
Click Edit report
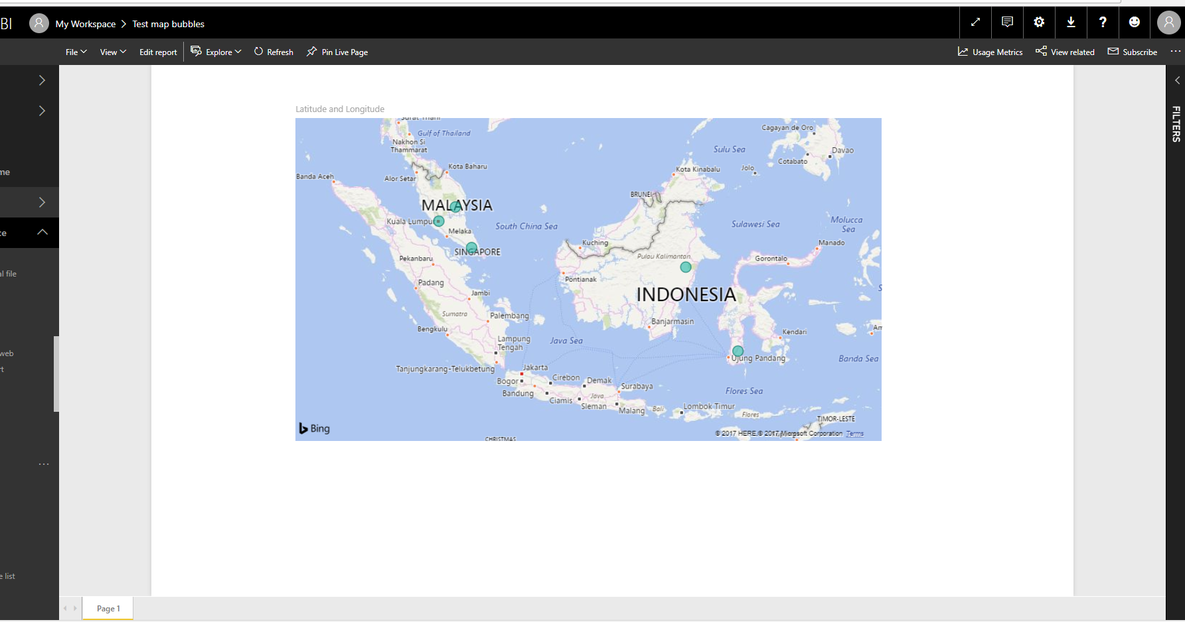(x=158, y=52)
